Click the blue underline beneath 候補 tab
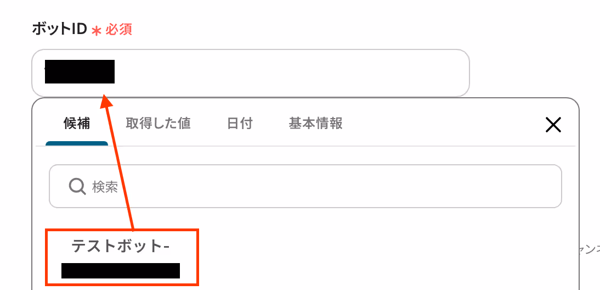The image size is (600, 290). point(77,143)
